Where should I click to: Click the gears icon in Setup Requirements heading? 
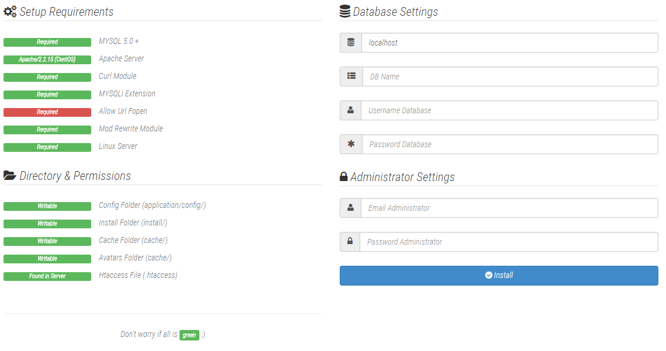click(x=10, y=12)
